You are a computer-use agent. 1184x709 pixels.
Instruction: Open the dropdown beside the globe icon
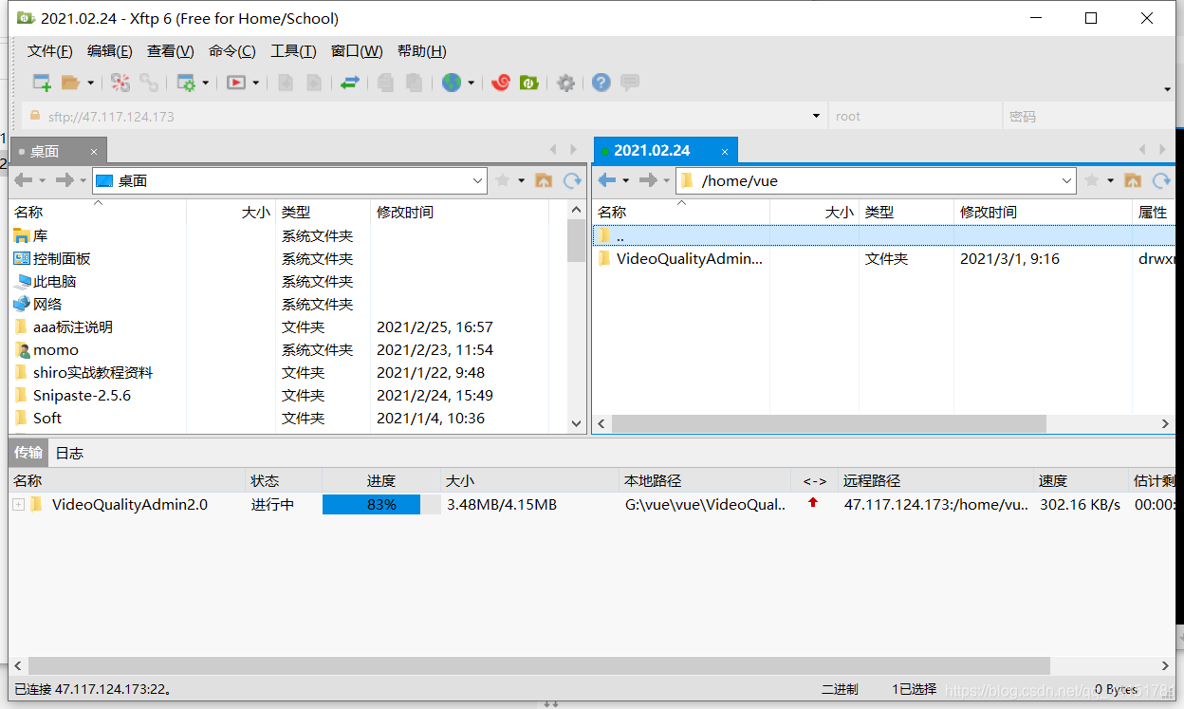(471, 84)
